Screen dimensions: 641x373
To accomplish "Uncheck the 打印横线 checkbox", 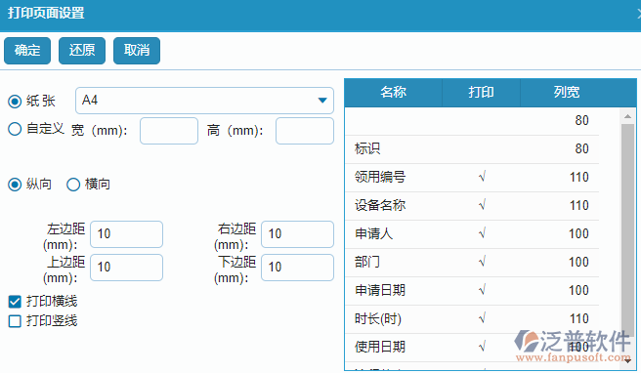I will click(15, 302).
